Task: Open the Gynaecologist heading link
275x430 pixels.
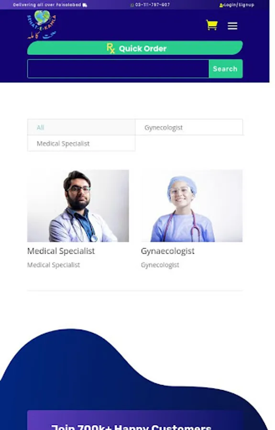Action: tap(168, 251)
